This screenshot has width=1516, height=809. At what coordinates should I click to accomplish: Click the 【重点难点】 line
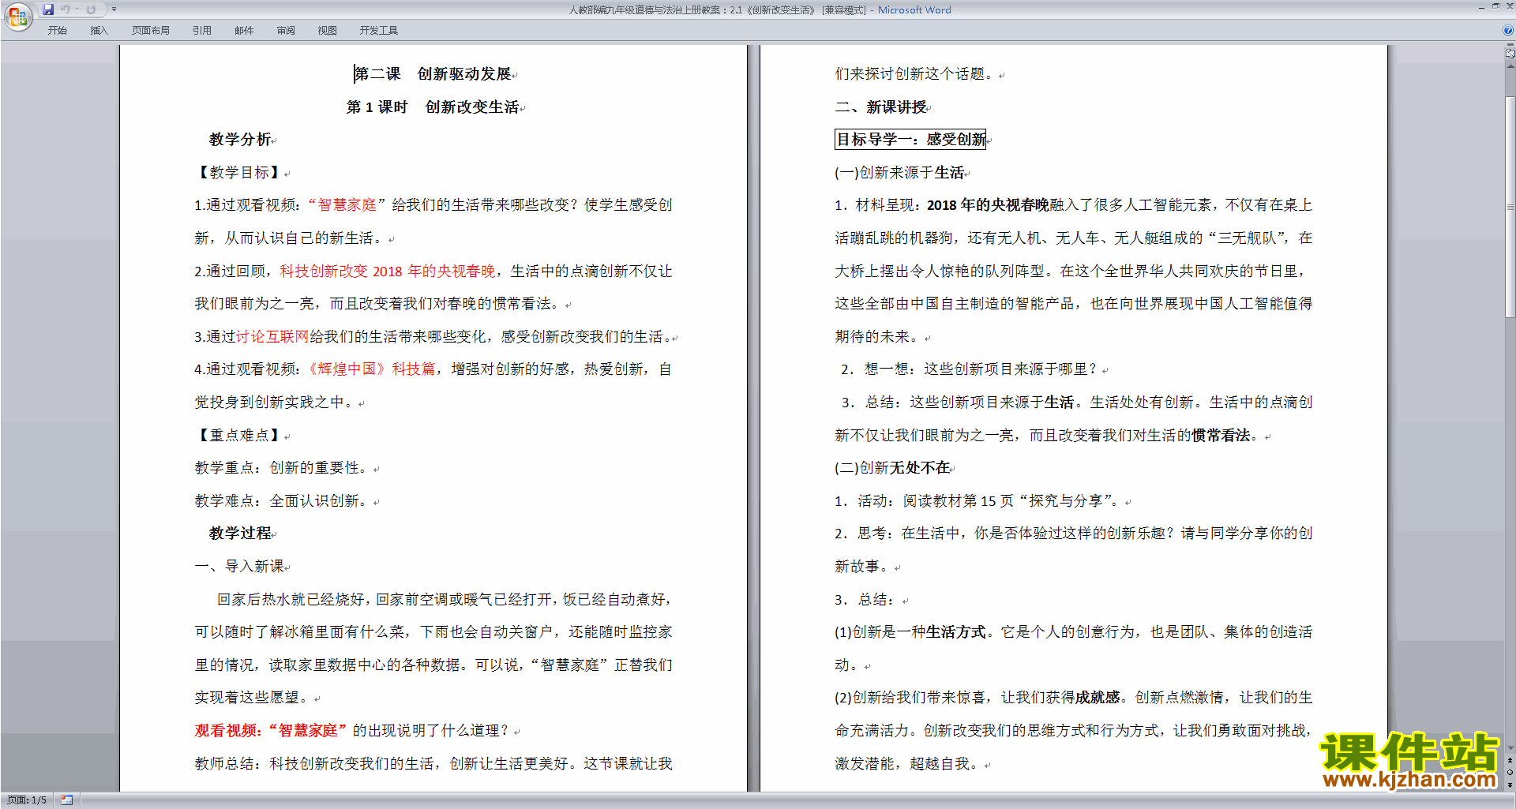[x=239, y=436]
